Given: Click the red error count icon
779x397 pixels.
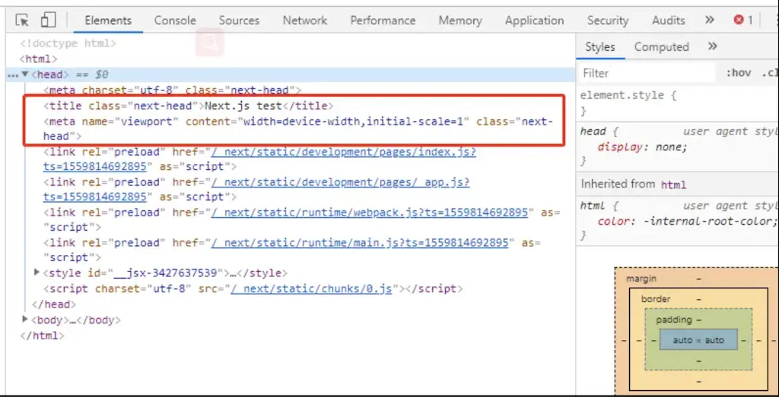Looking at the screenshot, I should [x=739, y=20].
